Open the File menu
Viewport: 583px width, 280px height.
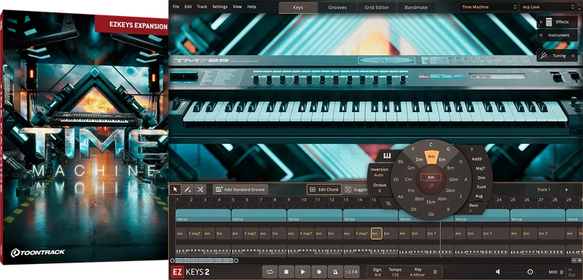[x=176, y=7]
